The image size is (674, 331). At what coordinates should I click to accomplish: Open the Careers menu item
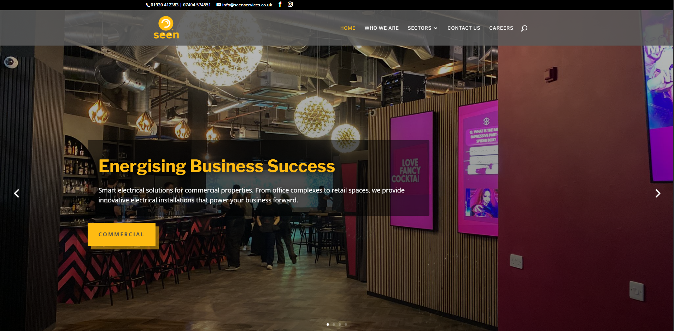click(x=501, y=28)
